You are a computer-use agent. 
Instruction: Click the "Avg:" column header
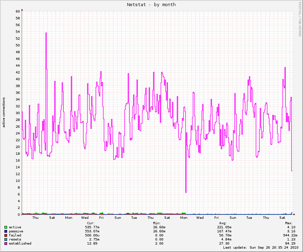click(x=223, y=223)
